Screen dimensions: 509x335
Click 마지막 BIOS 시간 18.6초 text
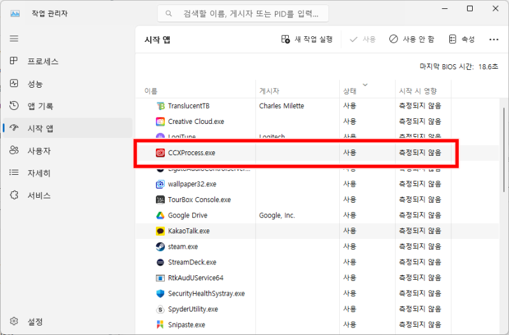pos(459,67)
